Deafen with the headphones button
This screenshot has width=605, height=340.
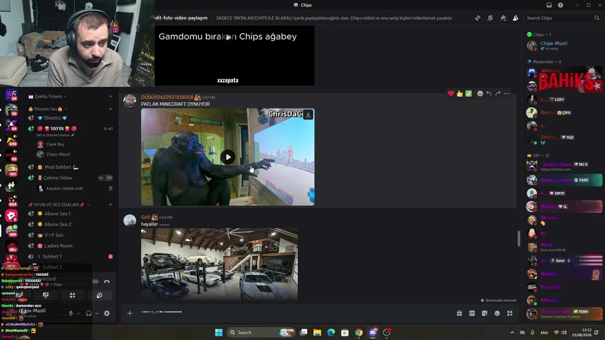click(88, 313)
